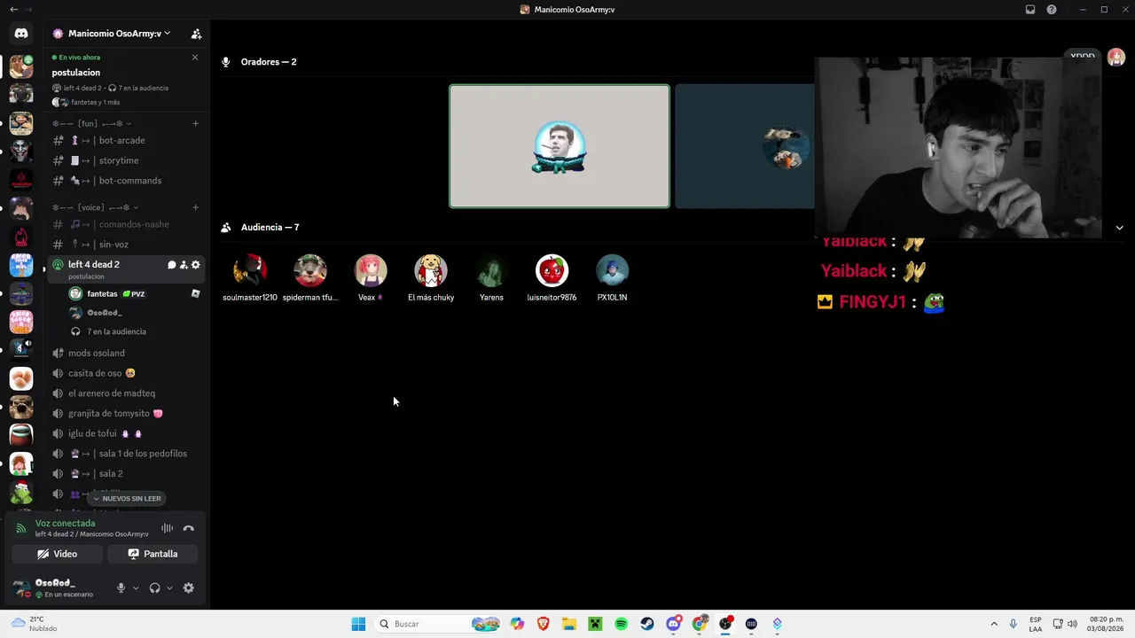Open user settings gear
1135x638 pixels.
point(188,587)
